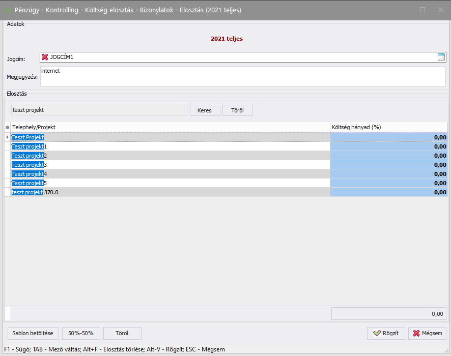Click the cost percent cell for Teszt projekt 1

click(389, 146)
